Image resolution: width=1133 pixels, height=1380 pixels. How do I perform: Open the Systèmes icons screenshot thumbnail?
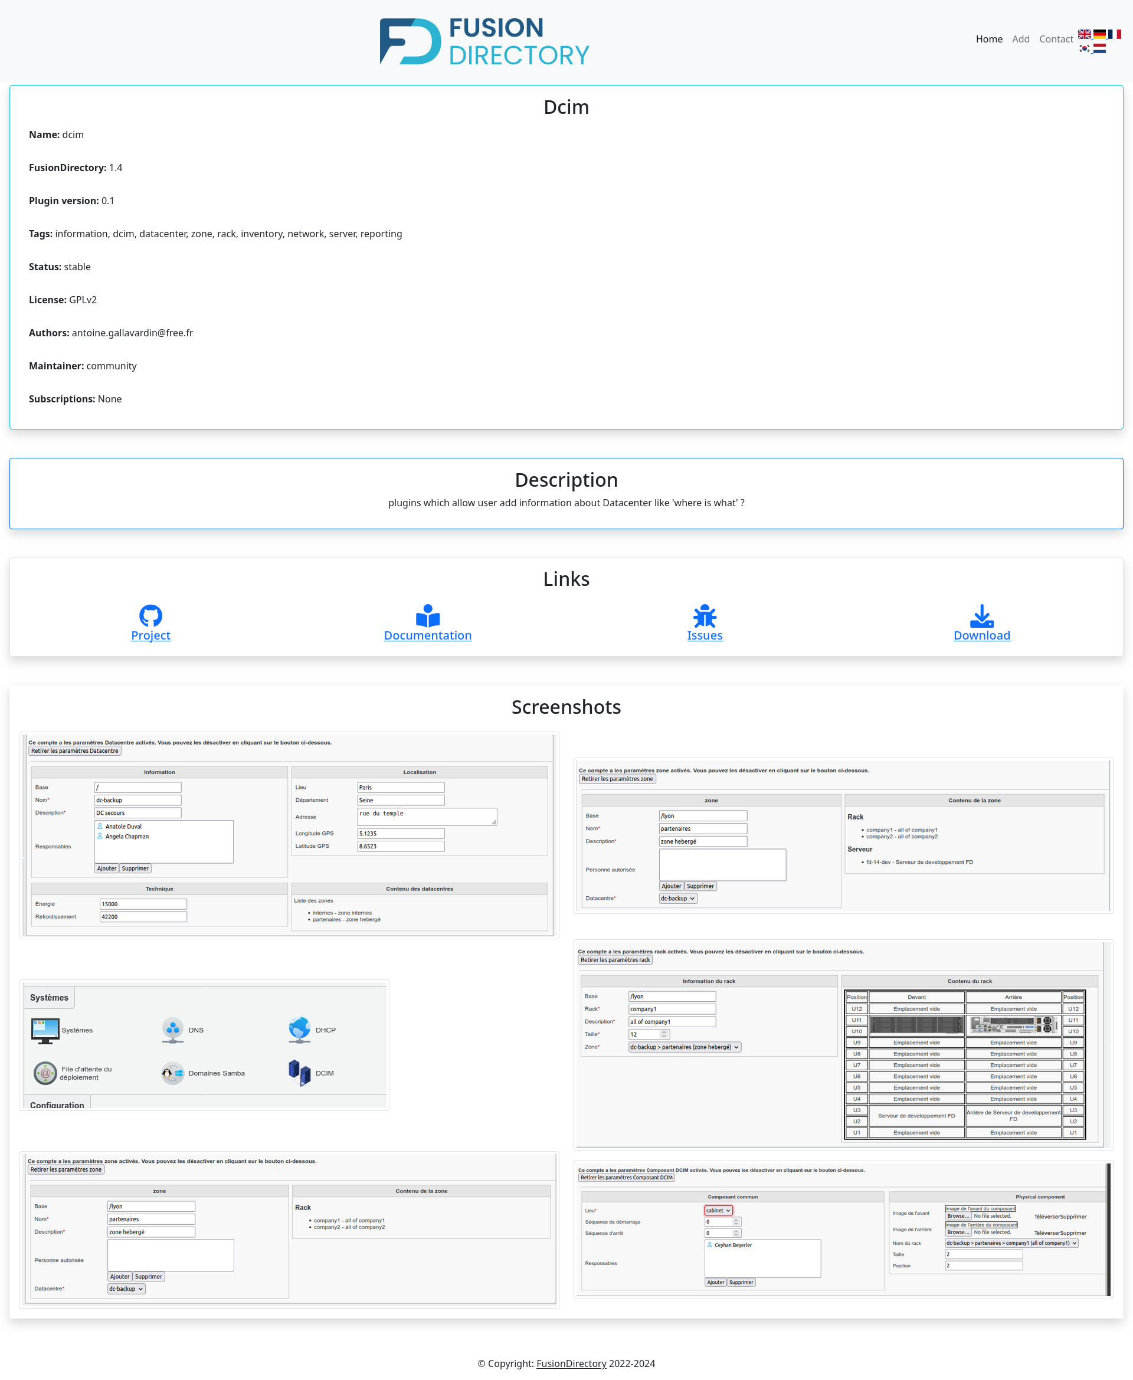point(204,1045)
